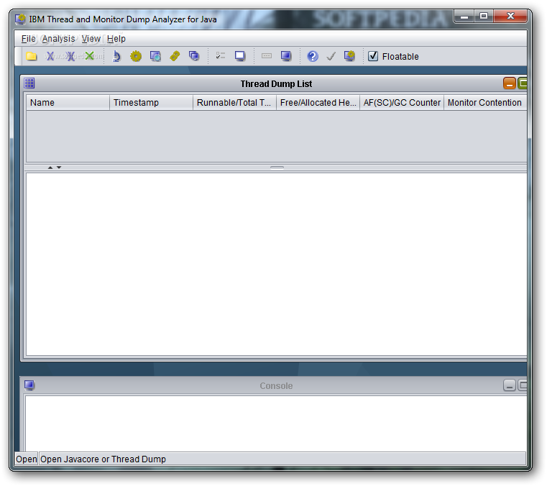
Task: Click the yellow chain link icon
Action: point(175,56)
